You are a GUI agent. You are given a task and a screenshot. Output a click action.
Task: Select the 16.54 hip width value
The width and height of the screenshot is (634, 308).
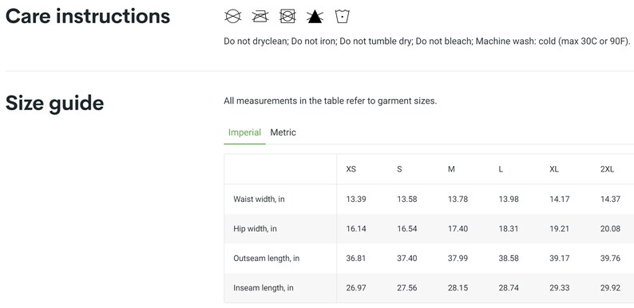pyautogui.click(x=406, y=229)
